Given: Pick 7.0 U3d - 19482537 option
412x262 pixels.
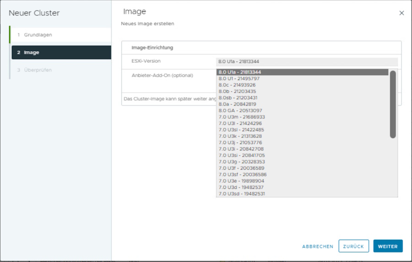Looking at the screenshot, I should [302, 187].
